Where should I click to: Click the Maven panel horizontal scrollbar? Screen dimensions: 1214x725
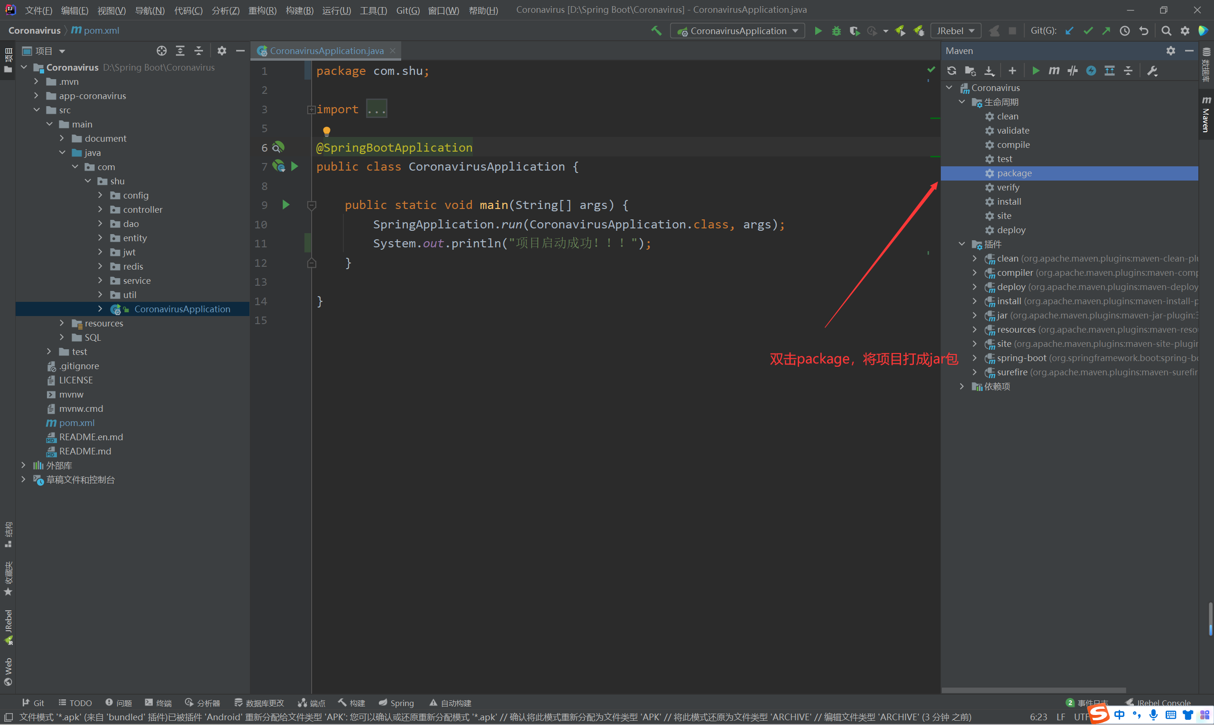point(1034,690)
